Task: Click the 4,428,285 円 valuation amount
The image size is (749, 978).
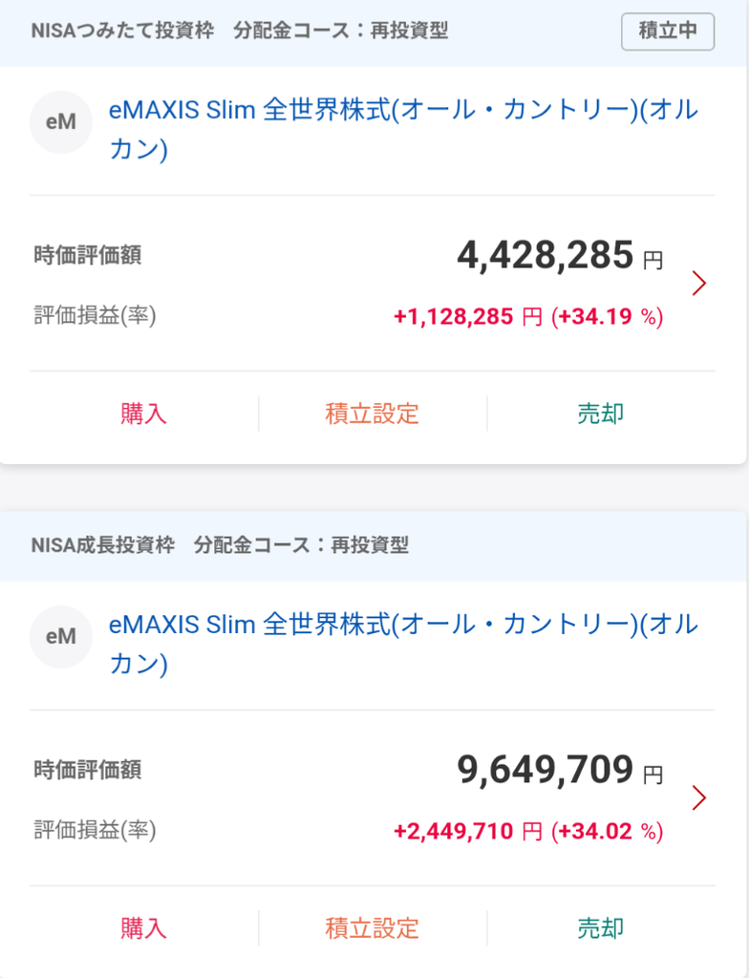Action: tap(560, 256)
